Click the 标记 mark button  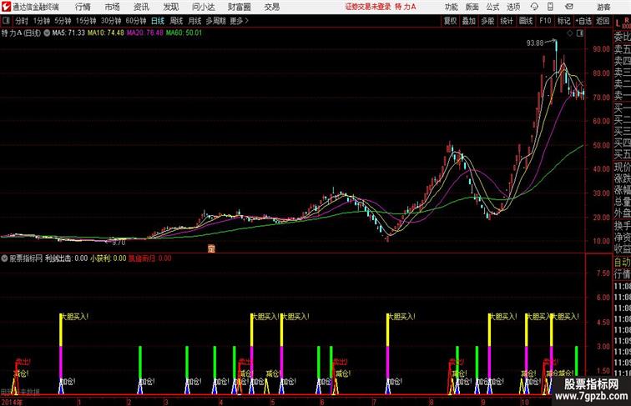coord(563,21)
